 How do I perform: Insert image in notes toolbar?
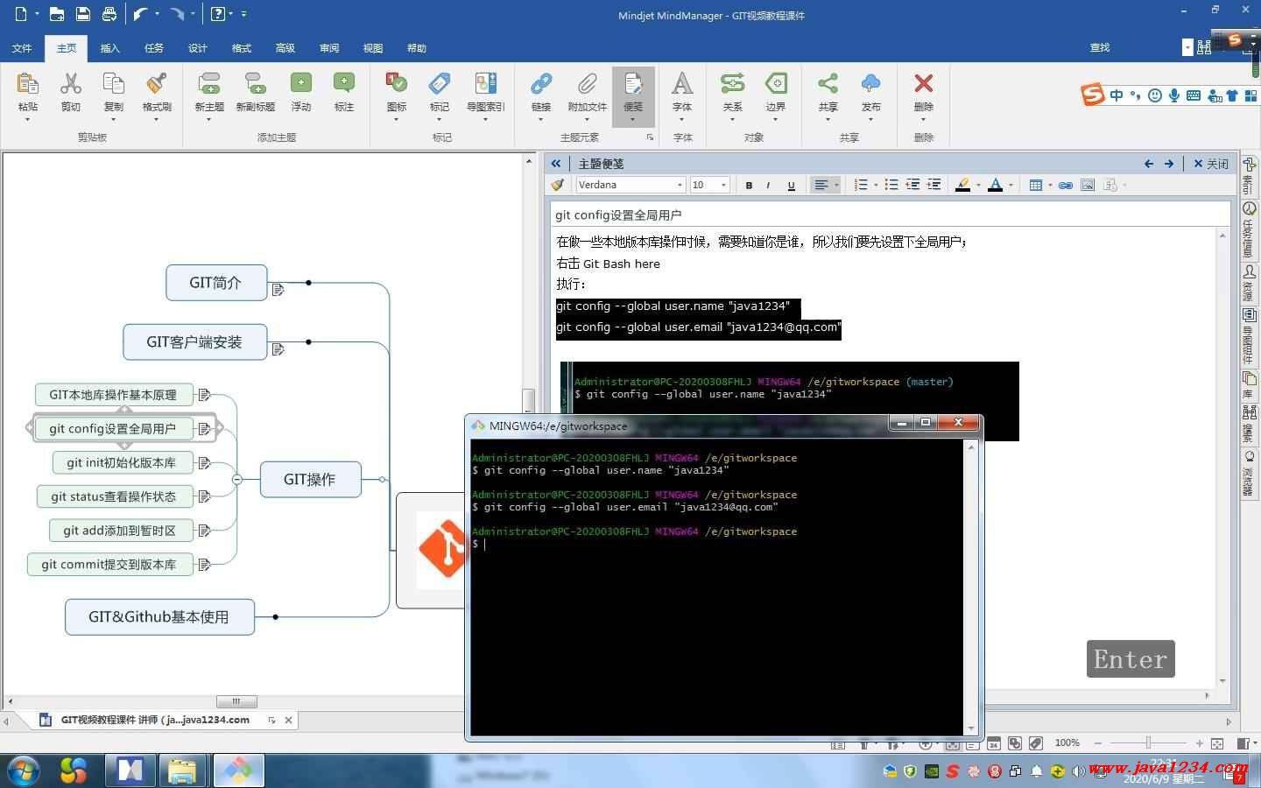point(1088,185)
